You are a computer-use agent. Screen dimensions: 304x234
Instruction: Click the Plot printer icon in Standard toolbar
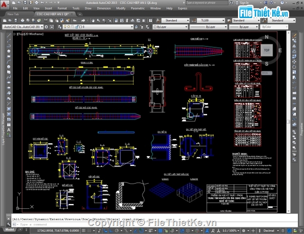[x=22, y=20]
